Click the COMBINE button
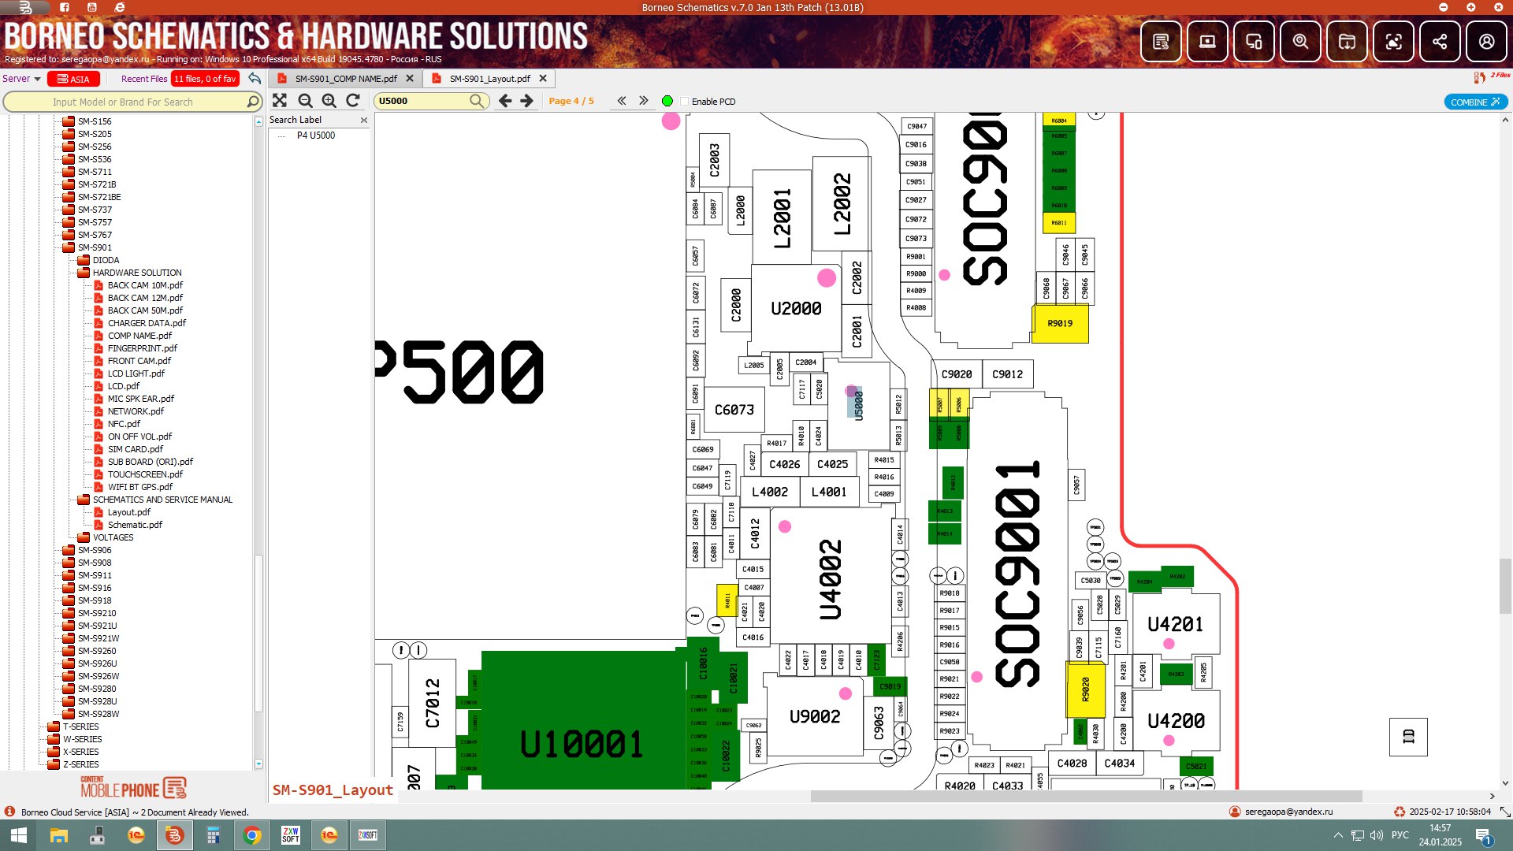Image resolution: width=1513 pixels, height=851 pixels. [x=1475, y=102]
